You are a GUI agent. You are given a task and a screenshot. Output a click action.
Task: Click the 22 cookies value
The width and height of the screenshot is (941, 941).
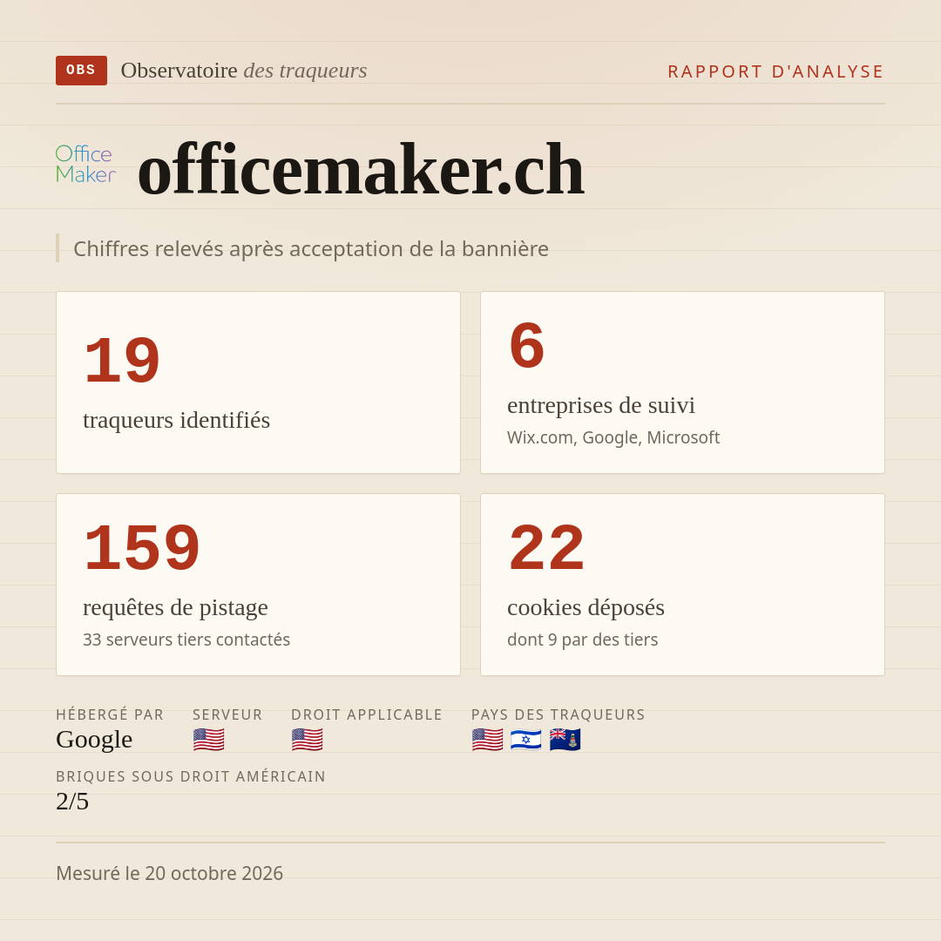click(546, 547)
